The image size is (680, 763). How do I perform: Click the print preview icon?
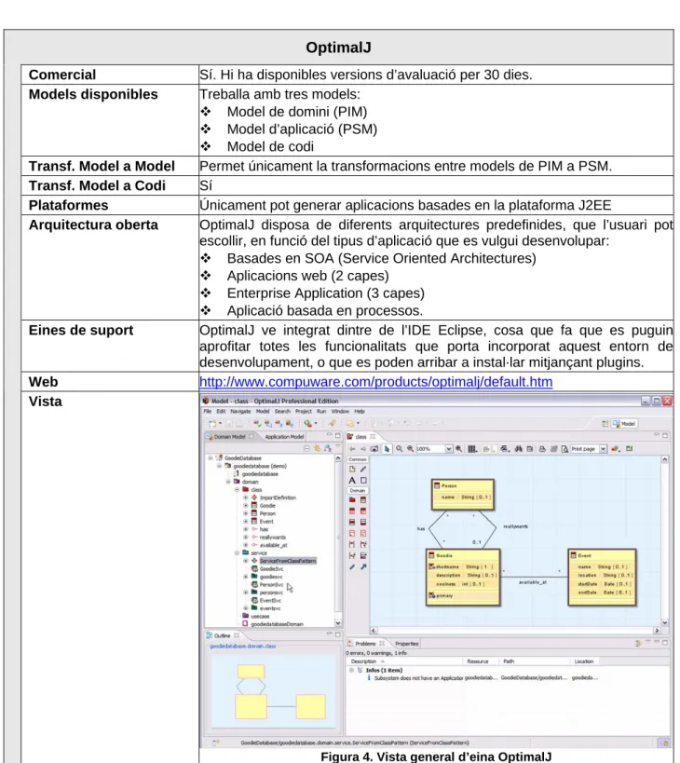click(x=564, y=449)
